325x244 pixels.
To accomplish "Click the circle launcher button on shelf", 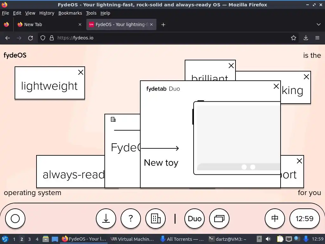I will point(15,219).
